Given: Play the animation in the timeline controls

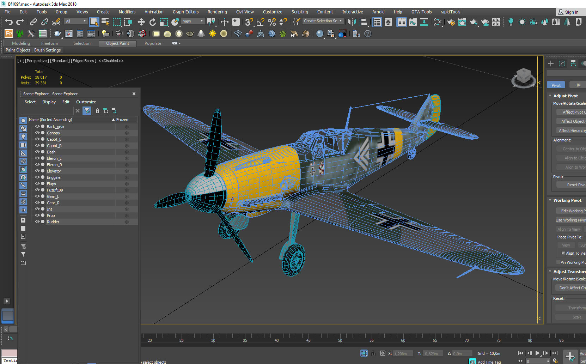Looking at the screenshot, I should coord(537,353).
